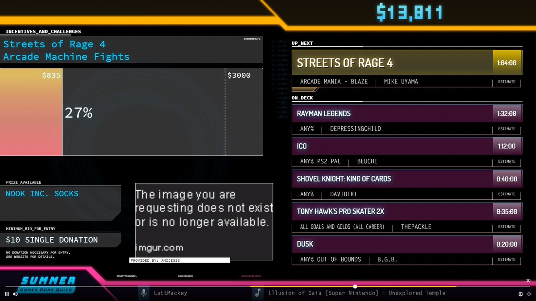Click the INCENTIVES_AND_CHALLENGES heading
536x301 pixels.
point(43,32)
